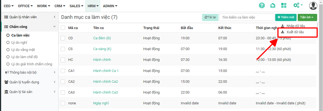Click the Thêm mới add button
Viewport: 323px width, 111px height.
(286, 17)
